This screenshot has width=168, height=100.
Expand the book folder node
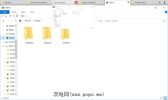[x=5, y=62]
